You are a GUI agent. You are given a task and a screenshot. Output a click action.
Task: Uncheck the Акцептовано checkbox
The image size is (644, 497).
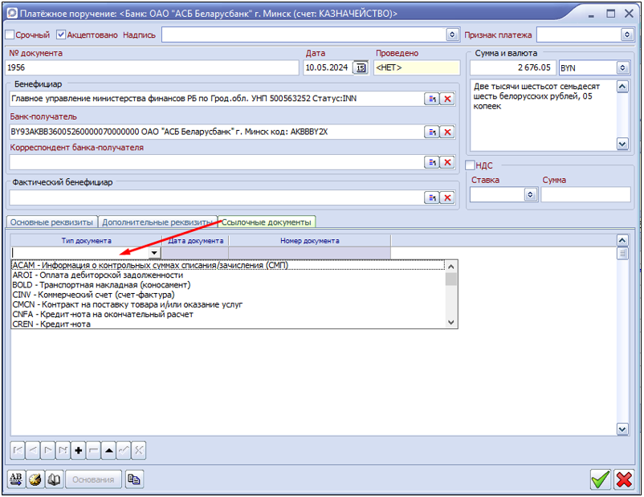point(60,35)
